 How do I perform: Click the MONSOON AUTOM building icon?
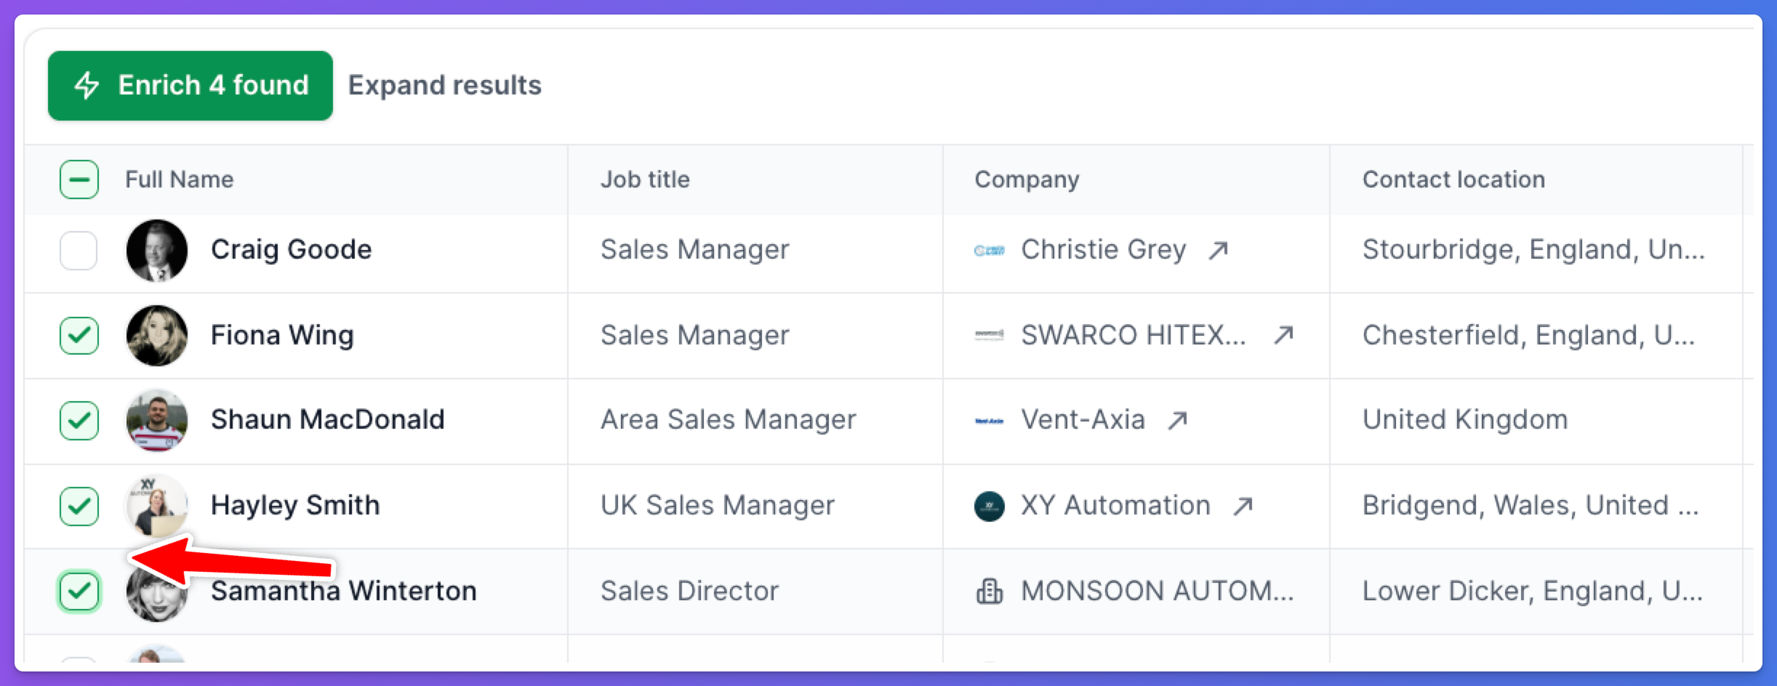tap(989, 592)
